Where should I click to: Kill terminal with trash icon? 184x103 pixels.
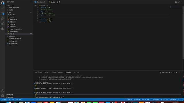pos(177,72)
